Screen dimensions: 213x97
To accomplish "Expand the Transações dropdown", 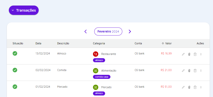I will (24, 10).
